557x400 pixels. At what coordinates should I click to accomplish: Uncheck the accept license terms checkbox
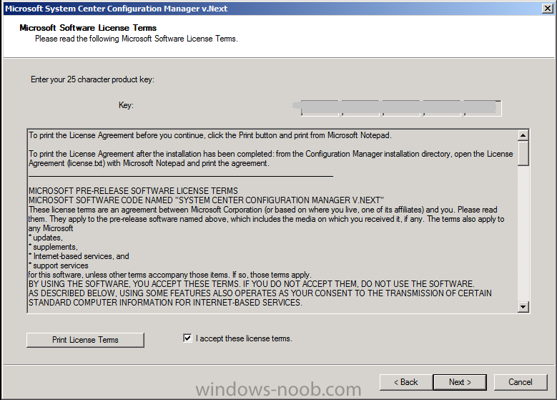click(x=187, y=338)
